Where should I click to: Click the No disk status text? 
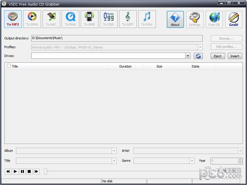click(107, 181)
